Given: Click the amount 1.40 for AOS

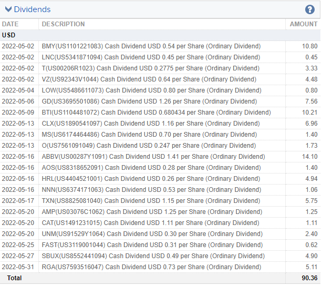Looking at the screenshot, I should [x=311, y=168].
